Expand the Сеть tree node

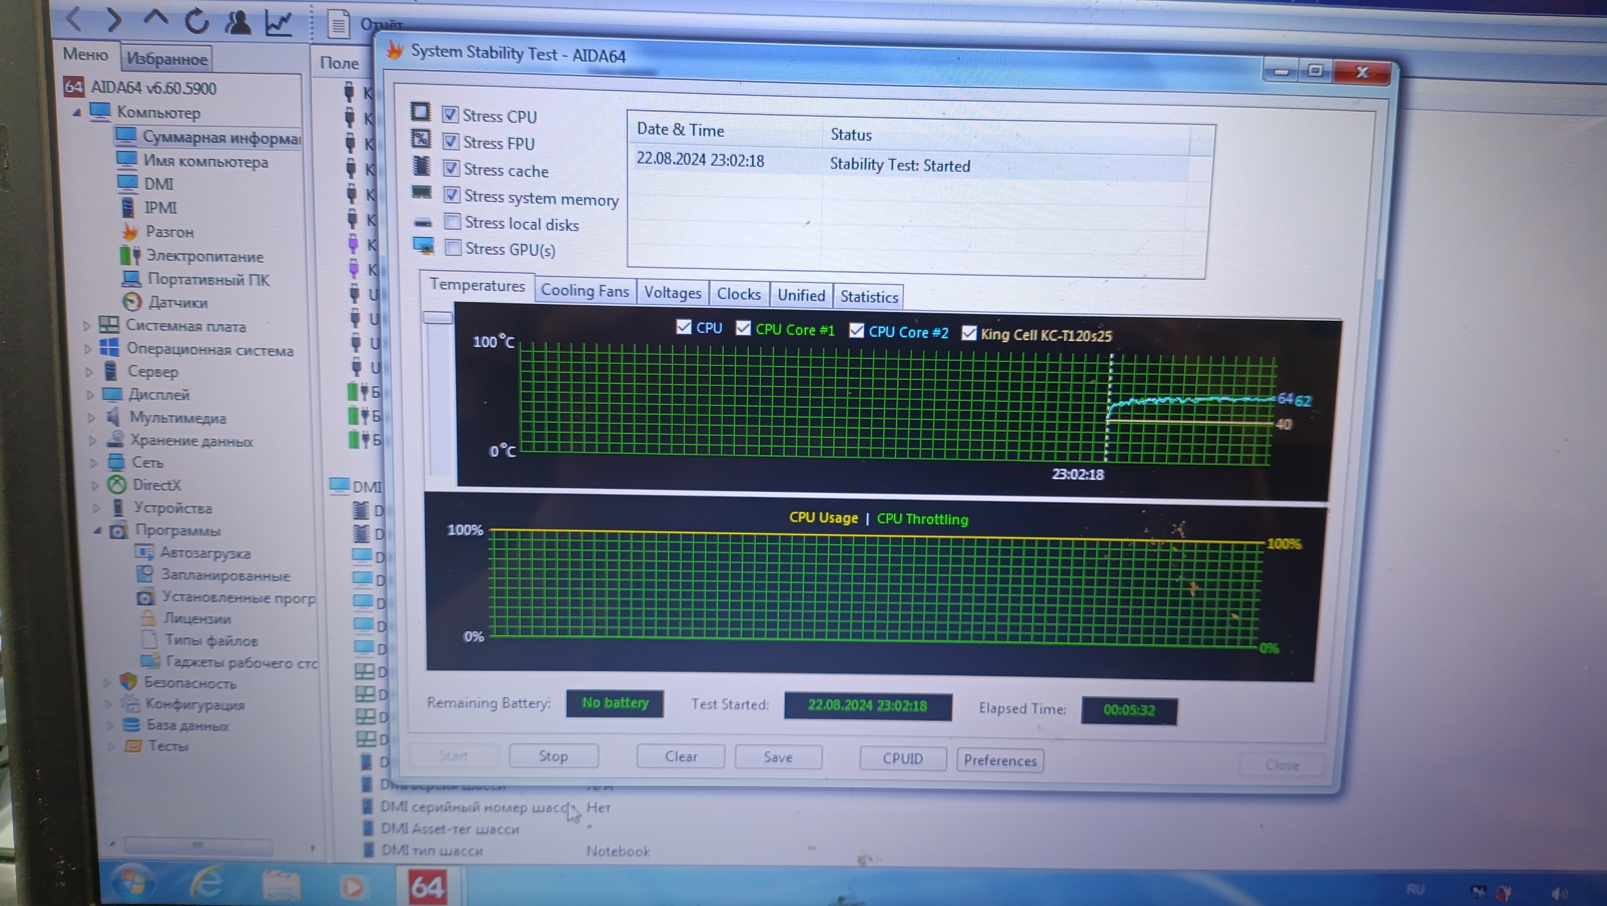point(94,463)
